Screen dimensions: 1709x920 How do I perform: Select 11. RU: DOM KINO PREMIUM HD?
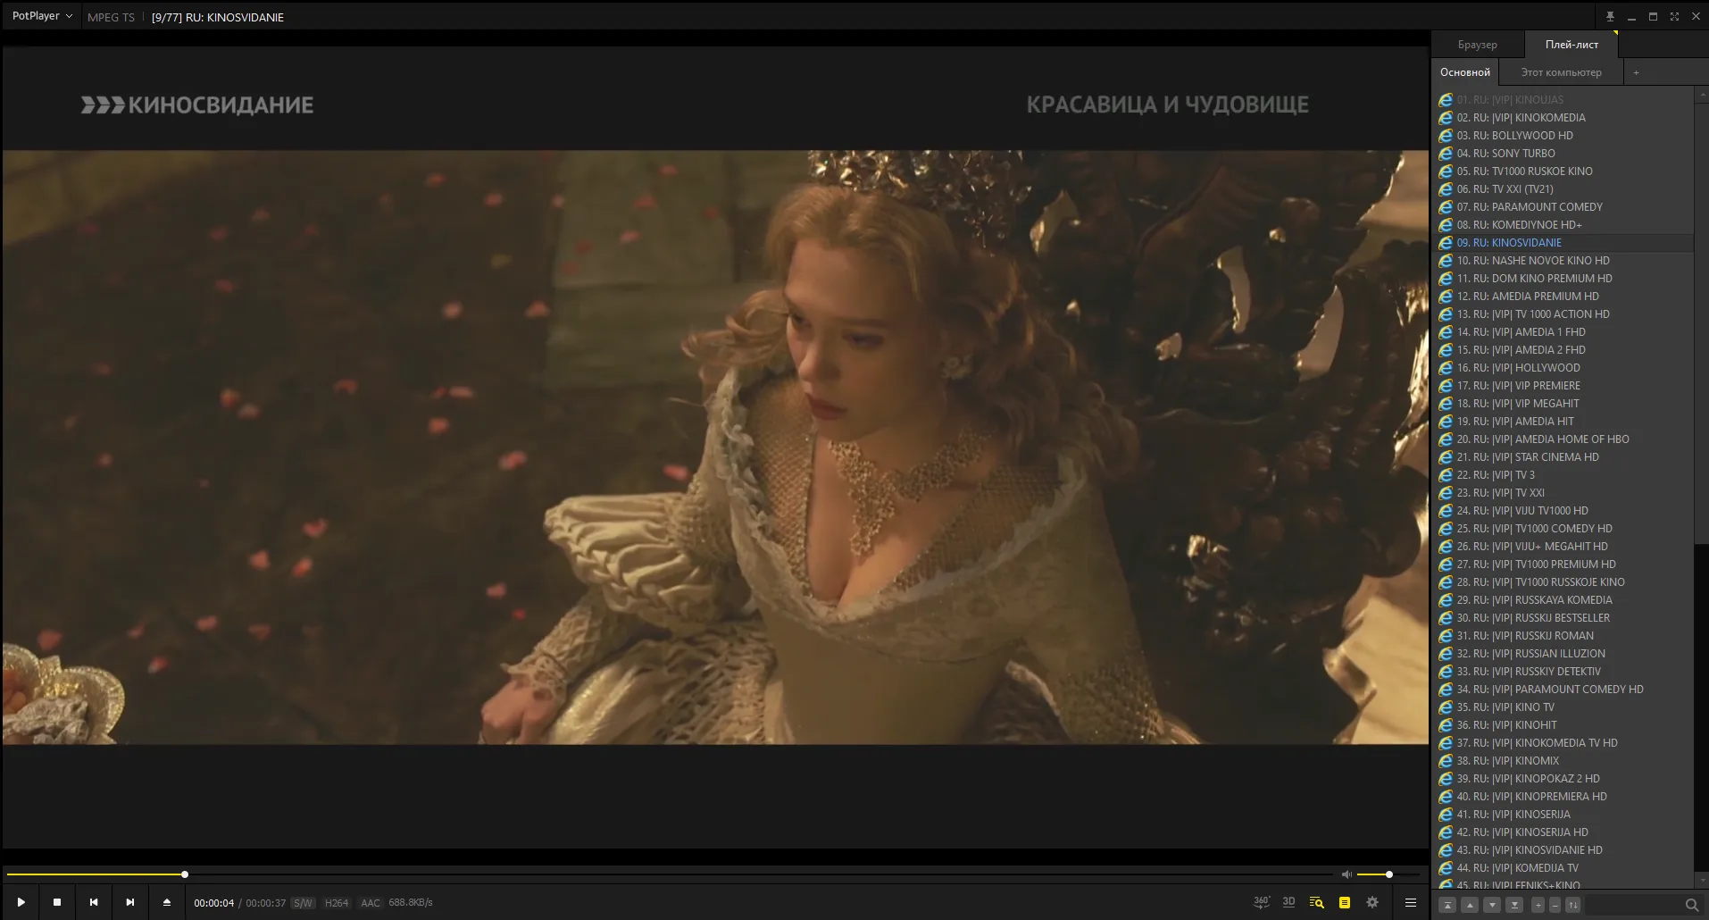pyautogui.click(x=1563, y=279)
